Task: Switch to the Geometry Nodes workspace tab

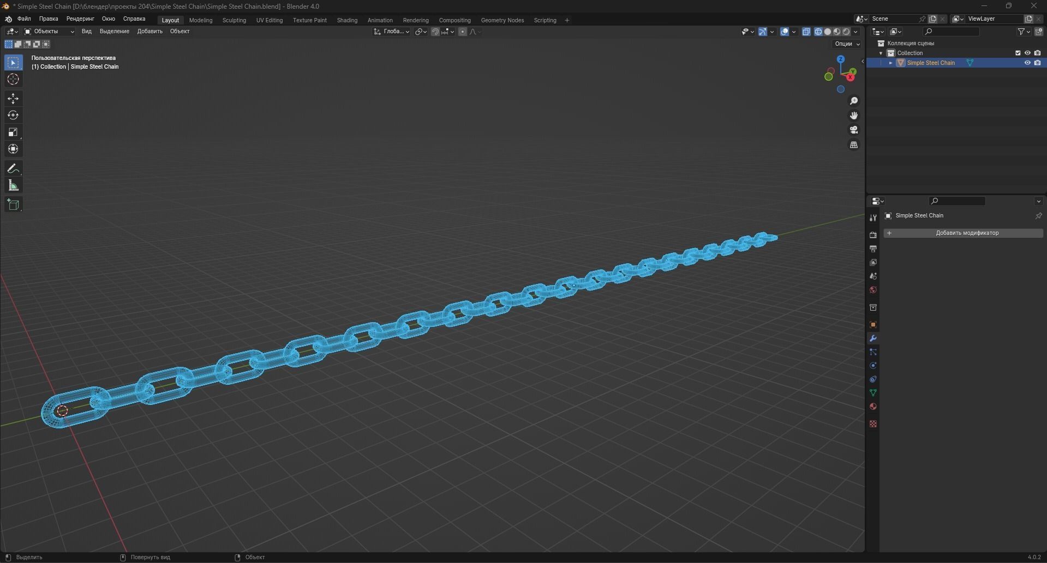Action: click(502, 20)
